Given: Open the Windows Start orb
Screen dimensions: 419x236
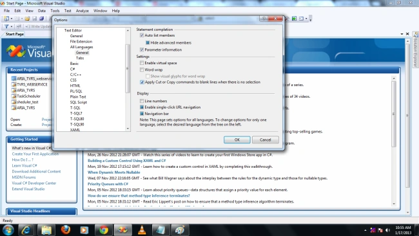Looking at the screenshot, I should pyautogui.click(x=8, y=230).
